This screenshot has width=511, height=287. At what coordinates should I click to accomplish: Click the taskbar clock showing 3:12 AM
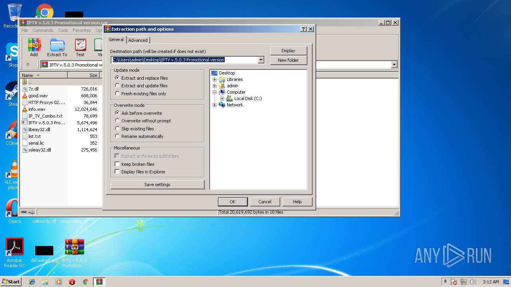point(491,282)
